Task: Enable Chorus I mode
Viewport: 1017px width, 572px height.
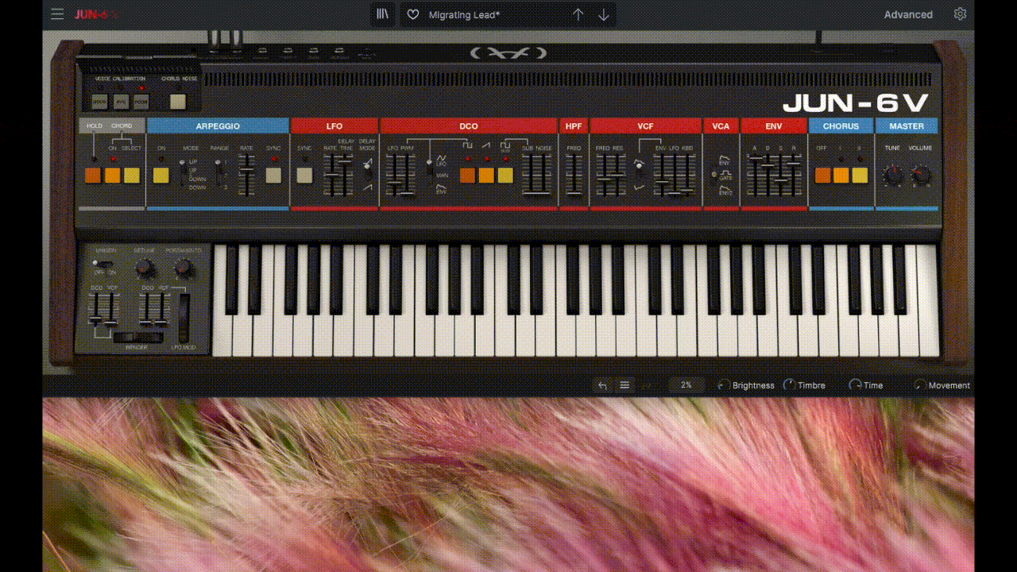Action: 841,176
